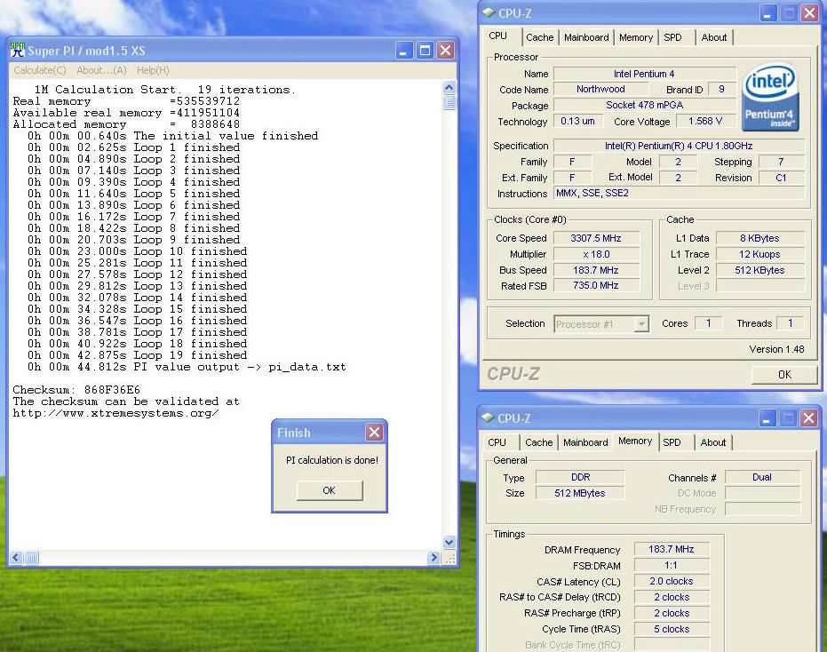Close the Super PI window
Screen dimensions: 827x652
click(446, 51)
